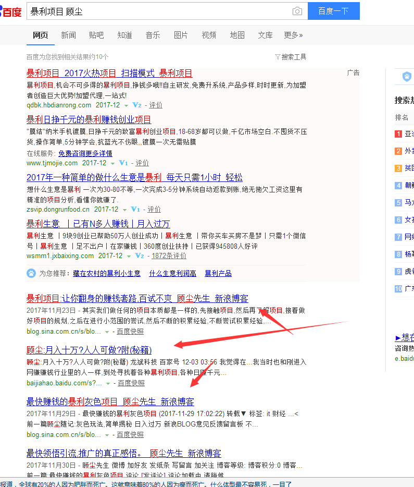The image size is (414, 487).
Task: Click the camera image search icon
Action: tap(297, 11)
